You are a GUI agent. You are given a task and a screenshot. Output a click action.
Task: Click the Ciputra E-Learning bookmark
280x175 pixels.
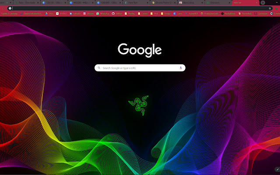[x=9, y=14]
